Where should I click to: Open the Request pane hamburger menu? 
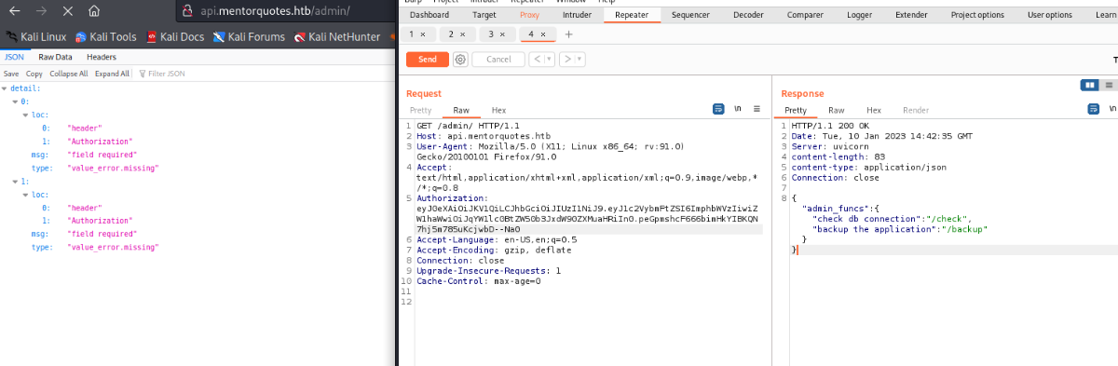[x=757, y=109]
